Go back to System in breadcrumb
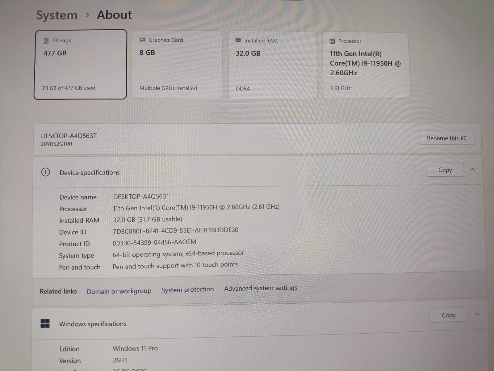The height and width of the screenshot is (371, 494). tap(57, 15)
